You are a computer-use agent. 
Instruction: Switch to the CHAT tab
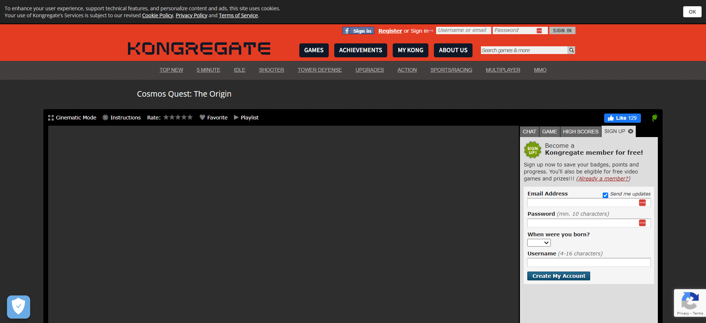coord(529,132)
